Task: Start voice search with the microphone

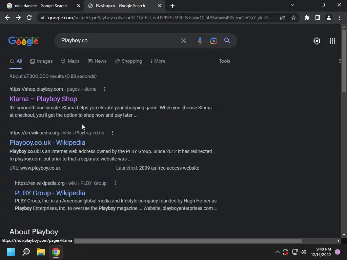Action: point(200,41)
